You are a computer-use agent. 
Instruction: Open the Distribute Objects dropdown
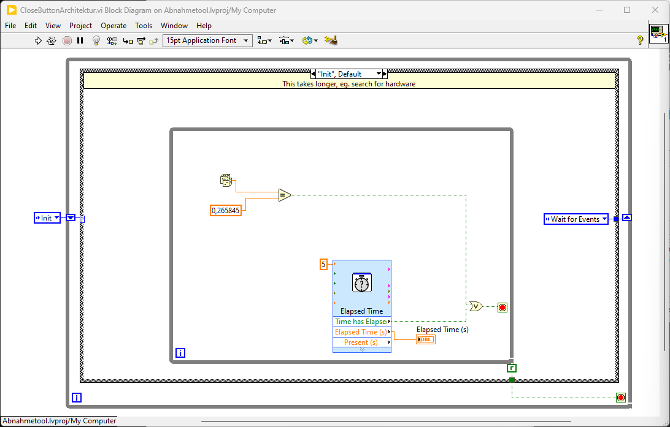click(287, 40)
